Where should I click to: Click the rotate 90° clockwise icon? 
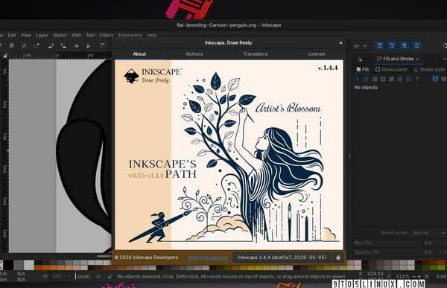click(63, 45)
